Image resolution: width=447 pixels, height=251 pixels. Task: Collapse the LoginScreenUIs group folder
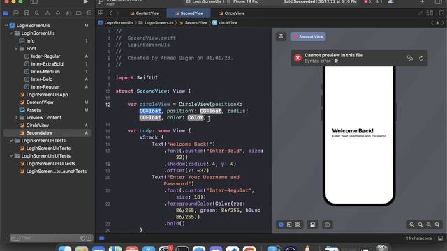[11, 33]
